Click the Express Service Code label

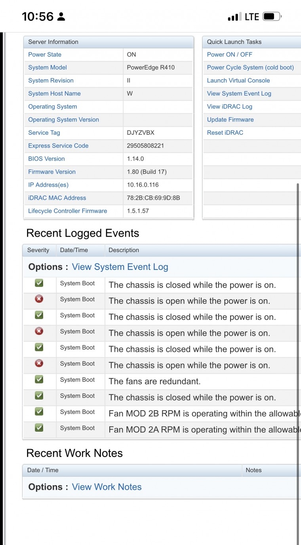coord(58,145)
